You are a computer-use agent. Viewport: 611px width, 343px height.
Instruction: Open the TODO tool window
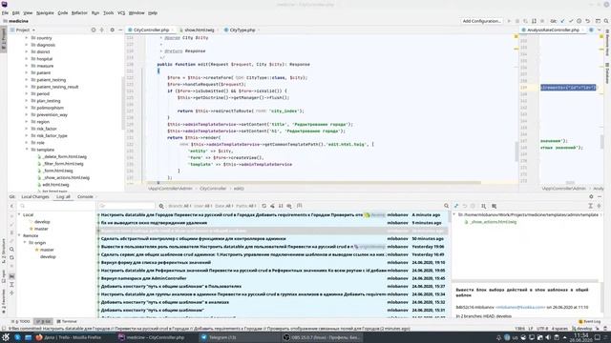(21, 322)
